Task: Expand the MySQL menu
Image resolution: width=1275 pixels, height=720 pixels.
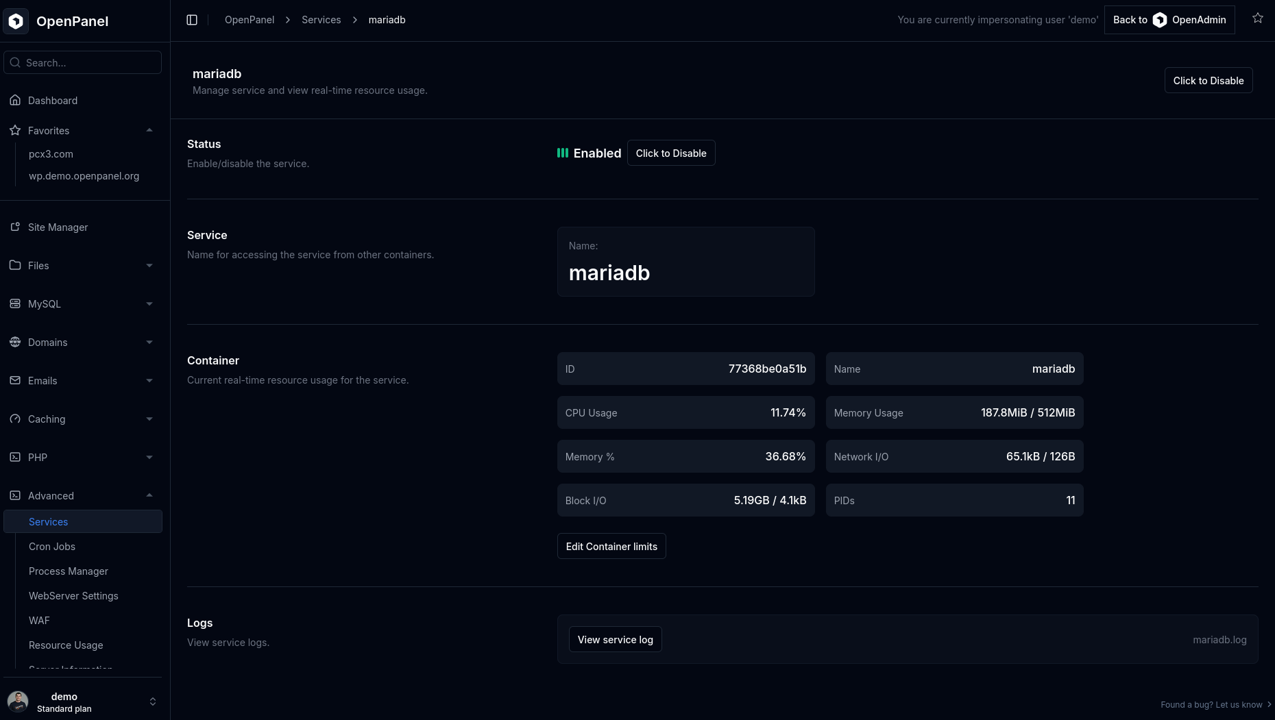Action: click(x=149, y=303)
